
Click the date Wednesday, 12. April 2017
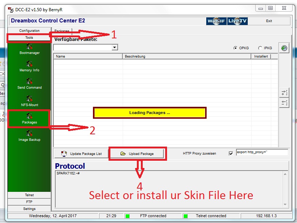[x=53, y=216]
